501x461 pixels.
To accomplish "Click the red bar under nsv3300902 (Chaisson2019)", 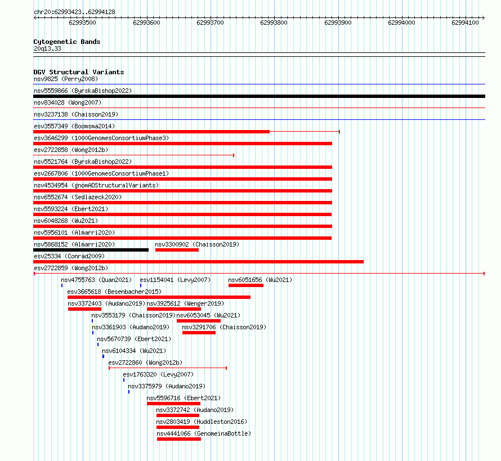I will (177, 250).
